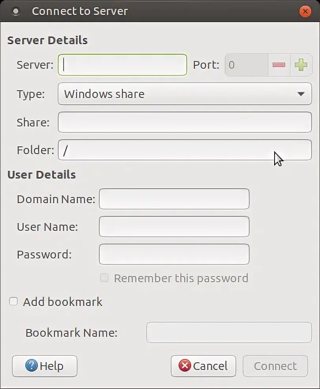This screenshot has height=389, width=320.
Task: Decrease port number with minus button
Action: tap(279, 65)
